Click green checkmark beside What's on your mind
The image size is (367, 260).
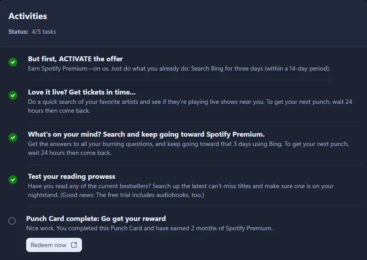[13, 138]
